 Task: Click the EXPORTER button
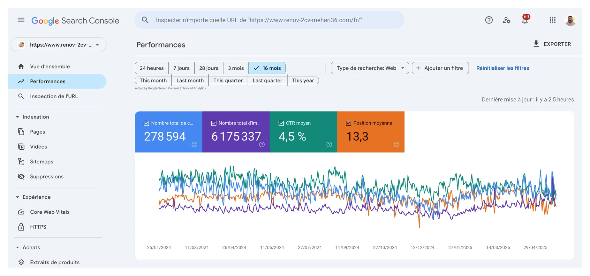[x=552, y=44]
